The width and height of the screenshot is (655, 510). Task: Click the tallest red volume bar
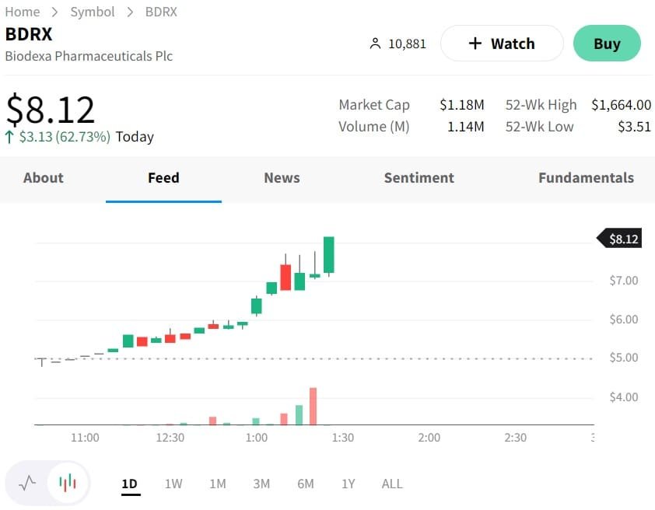coord(313,407)
